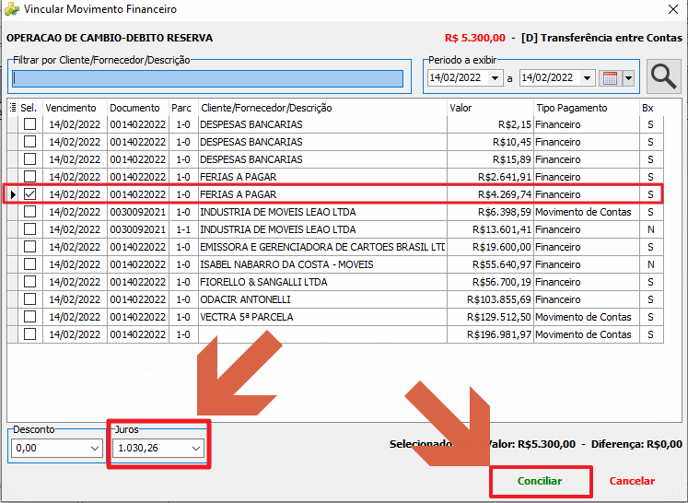Sort by Cliente/Fornecedor/Descrição column header

point(322,108)
